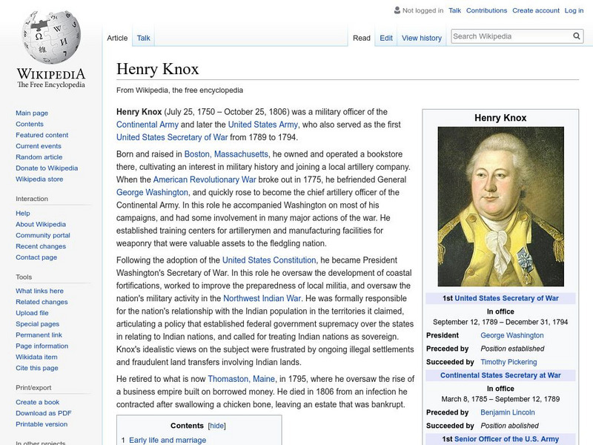Open Contributions link
This screenshot has width=593, height=445.
(x=486, y=10)
